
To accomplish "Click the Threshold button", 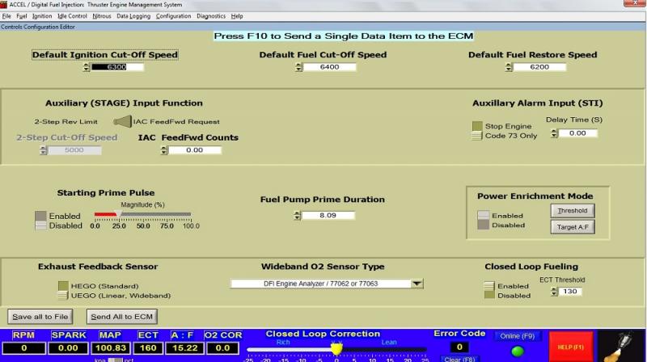I will 573,211.
